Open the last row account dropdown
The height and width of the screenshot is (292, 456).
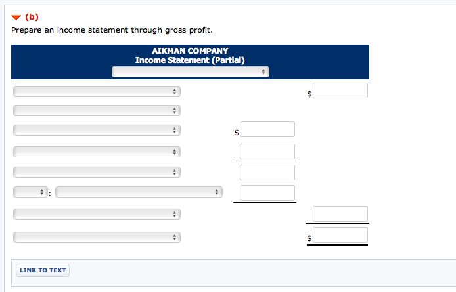click(97, 236)
